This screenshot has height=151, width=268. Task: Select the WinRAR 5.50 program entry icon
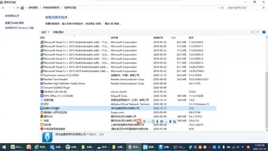(42, 92)
